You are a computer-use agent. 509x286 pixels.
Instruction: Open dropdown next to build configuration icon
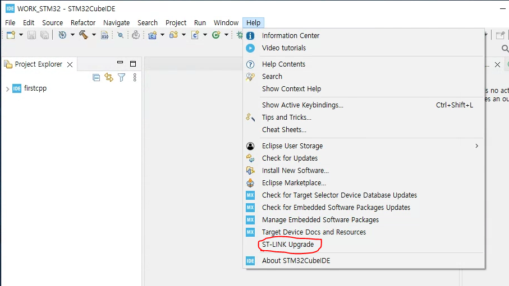pyautogui.click(x=72, y=35)
